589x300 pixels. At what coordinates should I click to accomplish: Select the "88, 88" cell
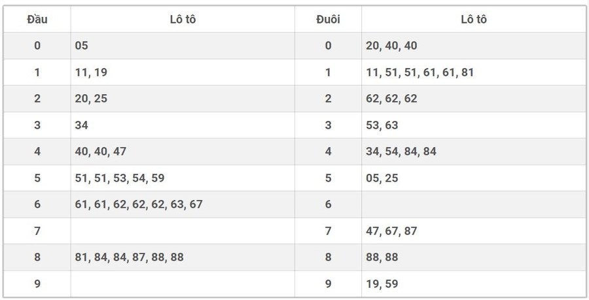point(382,258)
